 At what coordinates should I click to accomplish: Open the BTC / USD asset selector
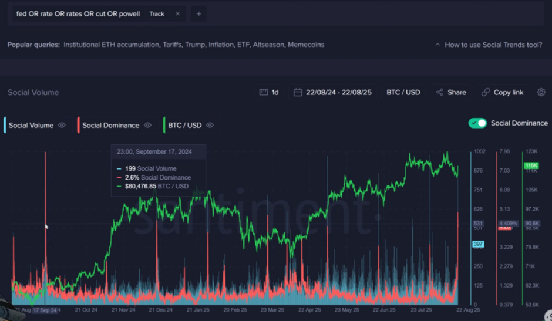click(x=403, y=92)
